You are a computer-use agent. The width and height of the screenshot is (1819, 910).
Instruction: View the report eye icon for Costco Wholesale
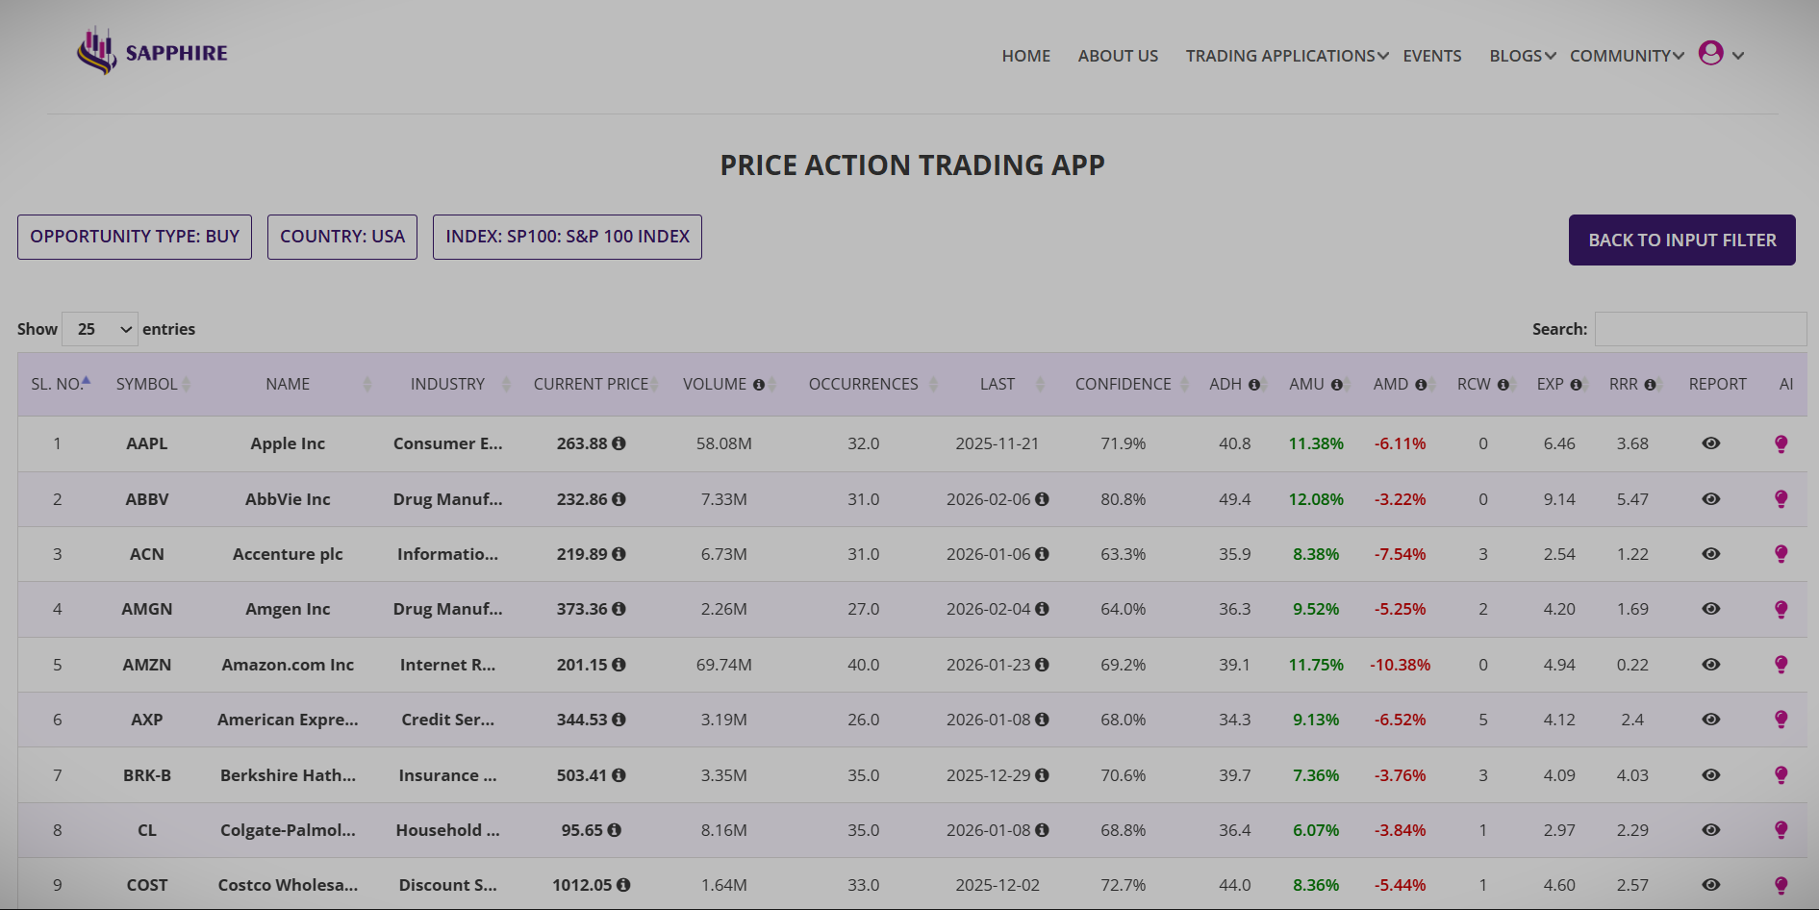click(1711, 885)
